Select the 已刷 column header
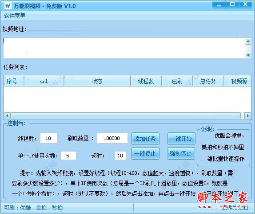The image size is (255, 214). point(177,81)
